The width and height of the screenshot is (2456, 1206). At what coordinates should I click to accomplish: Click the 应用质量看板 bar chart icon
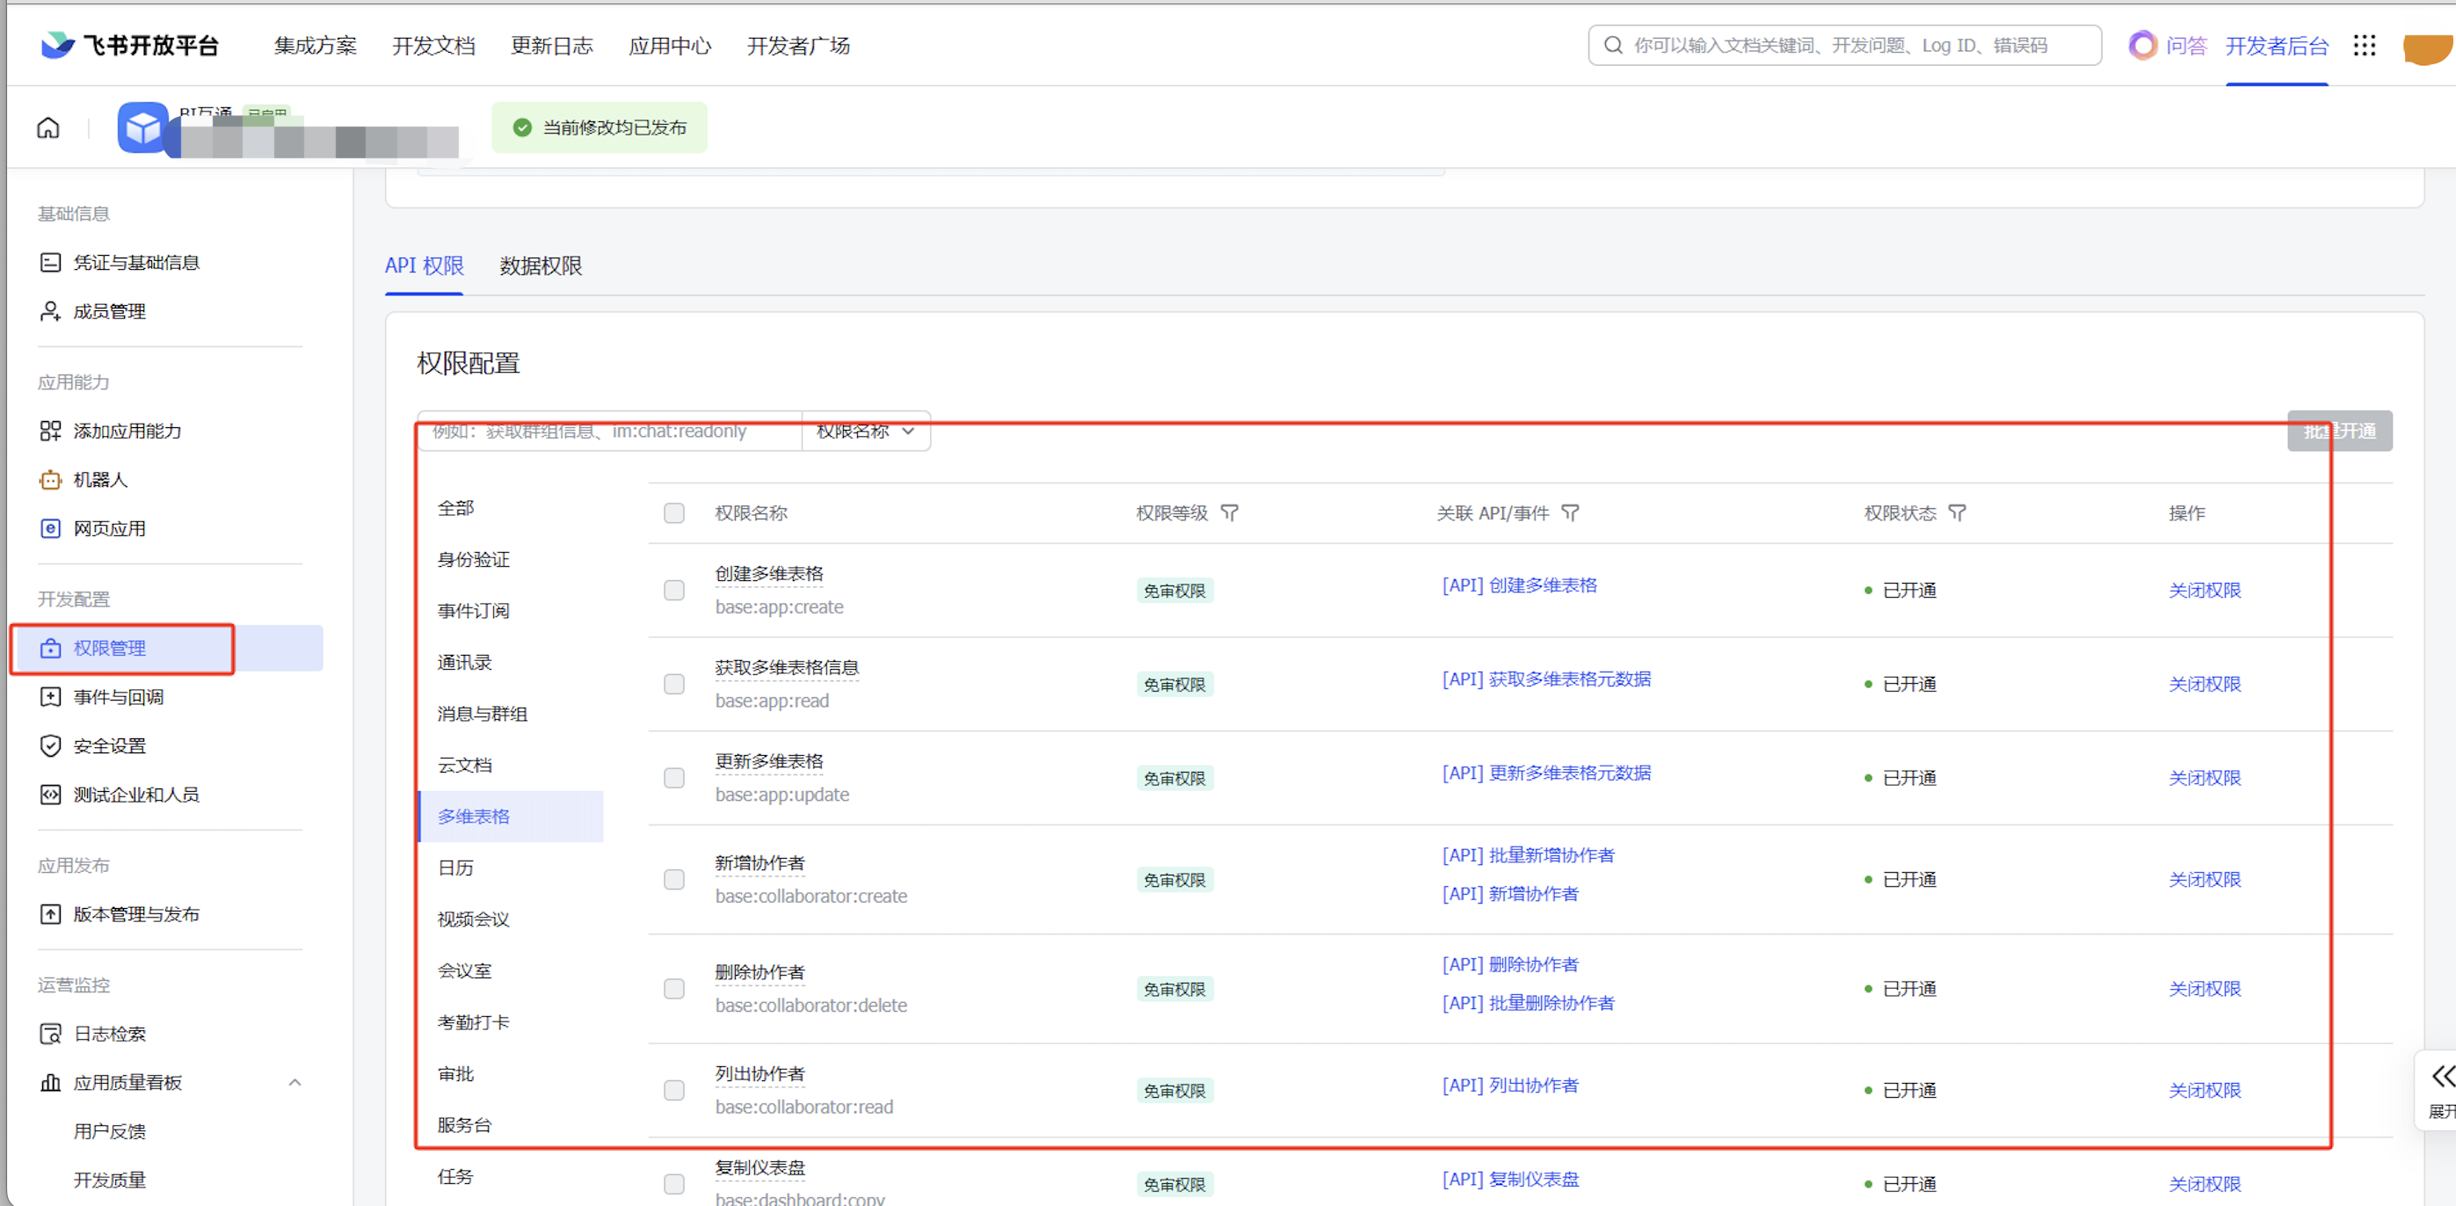point(50,1082)
